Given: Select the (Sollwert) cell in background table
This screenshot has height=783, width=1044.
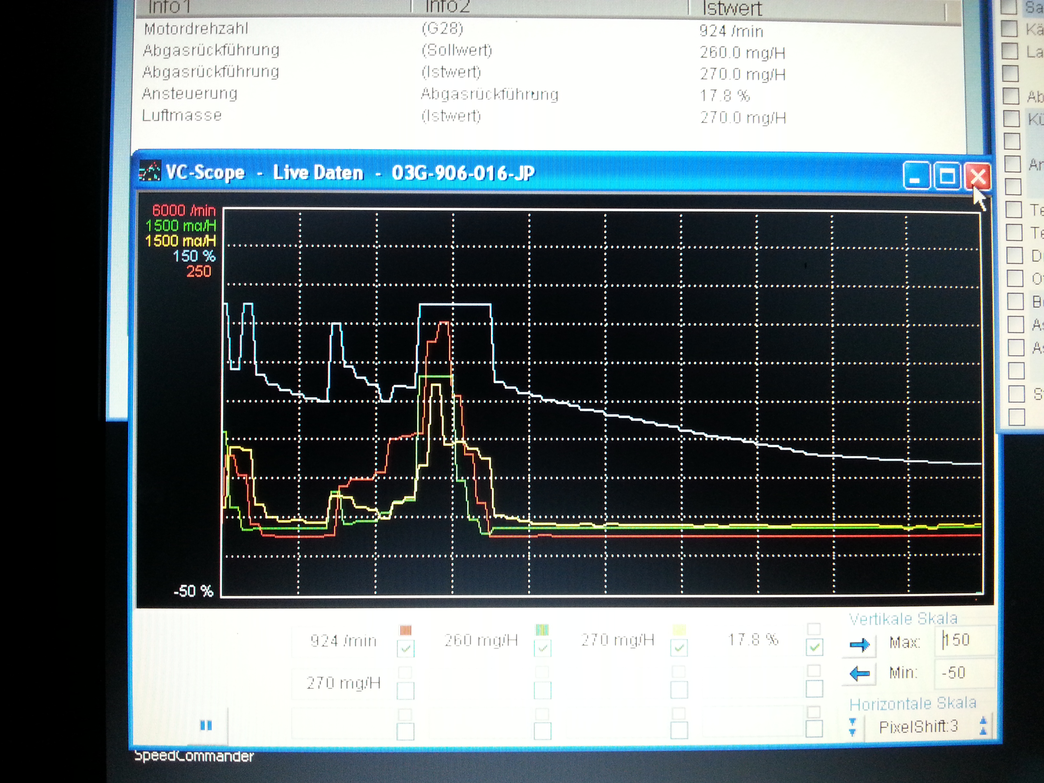Looking at the screenshot, I should point(456,50).
